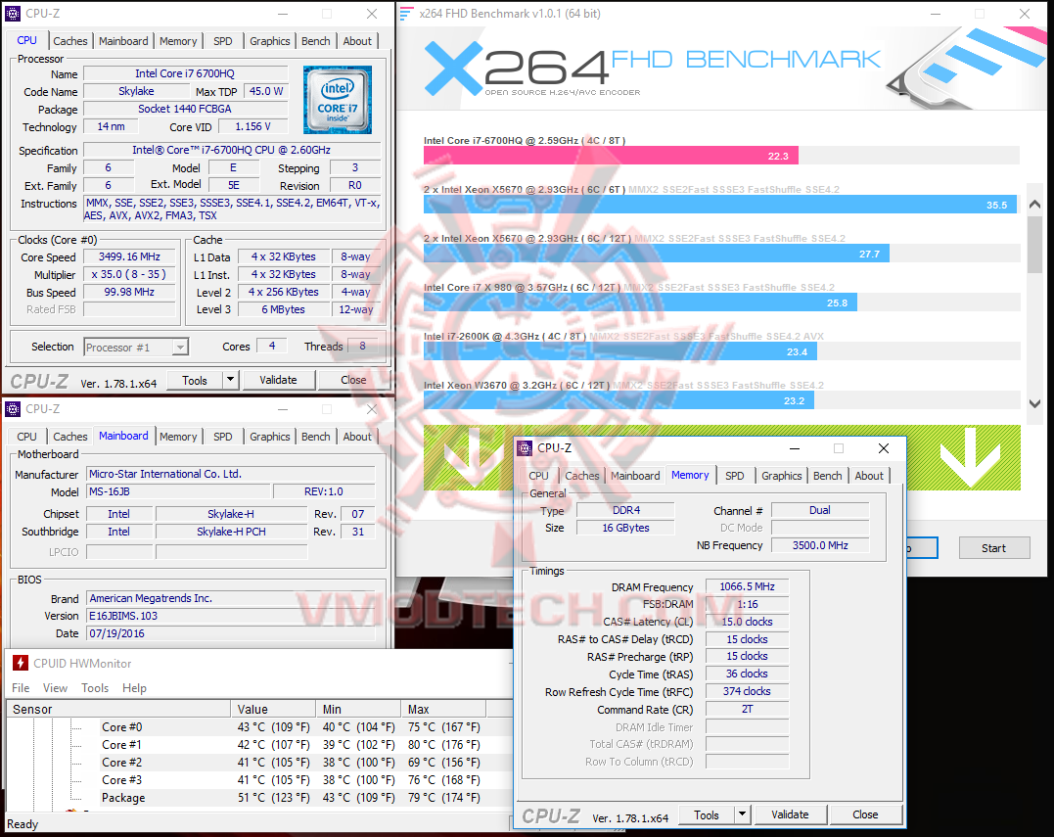Click Close button in Memory CPU-Z window
Screen dimensions: 1054x837
click(865, 814)
